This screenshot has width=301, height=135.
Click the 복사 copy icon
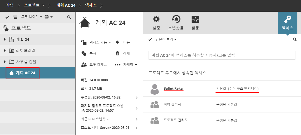84,53
